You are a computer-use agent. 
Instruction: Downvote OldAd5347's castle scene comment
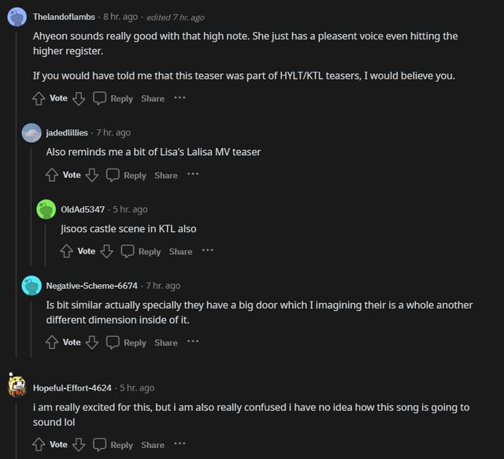pyautogui.click(x=106, y=251)
